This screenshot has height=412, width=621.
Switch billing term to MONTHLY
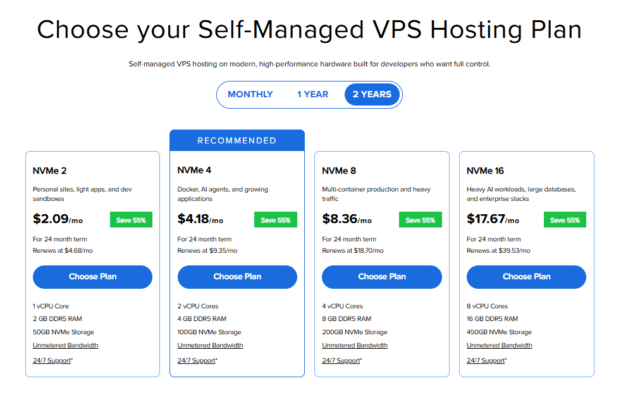[250, 94]
